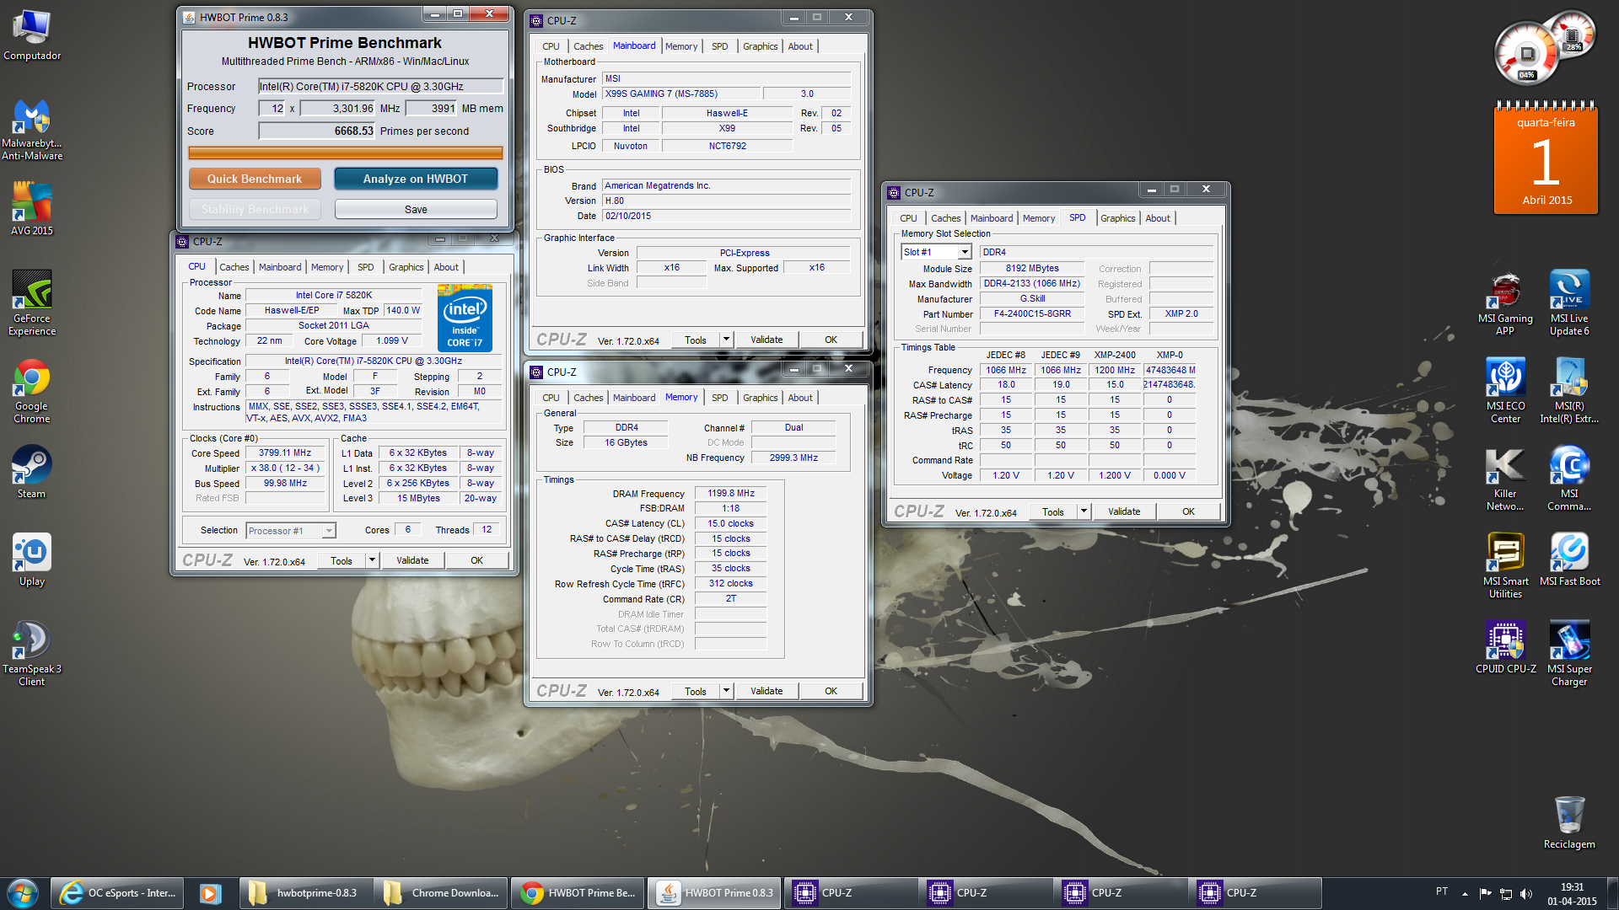Launch Google Chrome desktop shortcut
The image size is (1619, 910).
tap(32, 392)
